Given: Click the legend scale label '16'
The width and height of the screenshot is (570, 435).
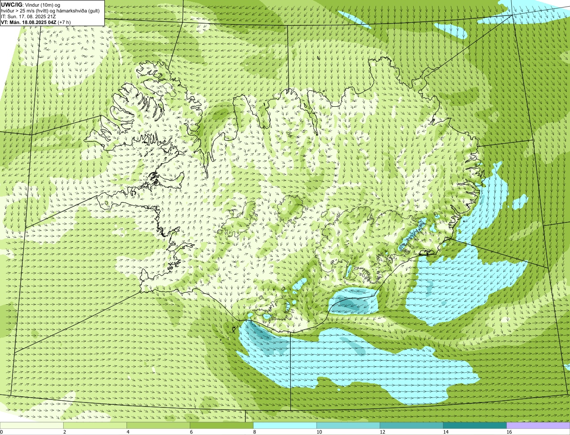Looking at the screenshot, I should click(x=509, y=432).
